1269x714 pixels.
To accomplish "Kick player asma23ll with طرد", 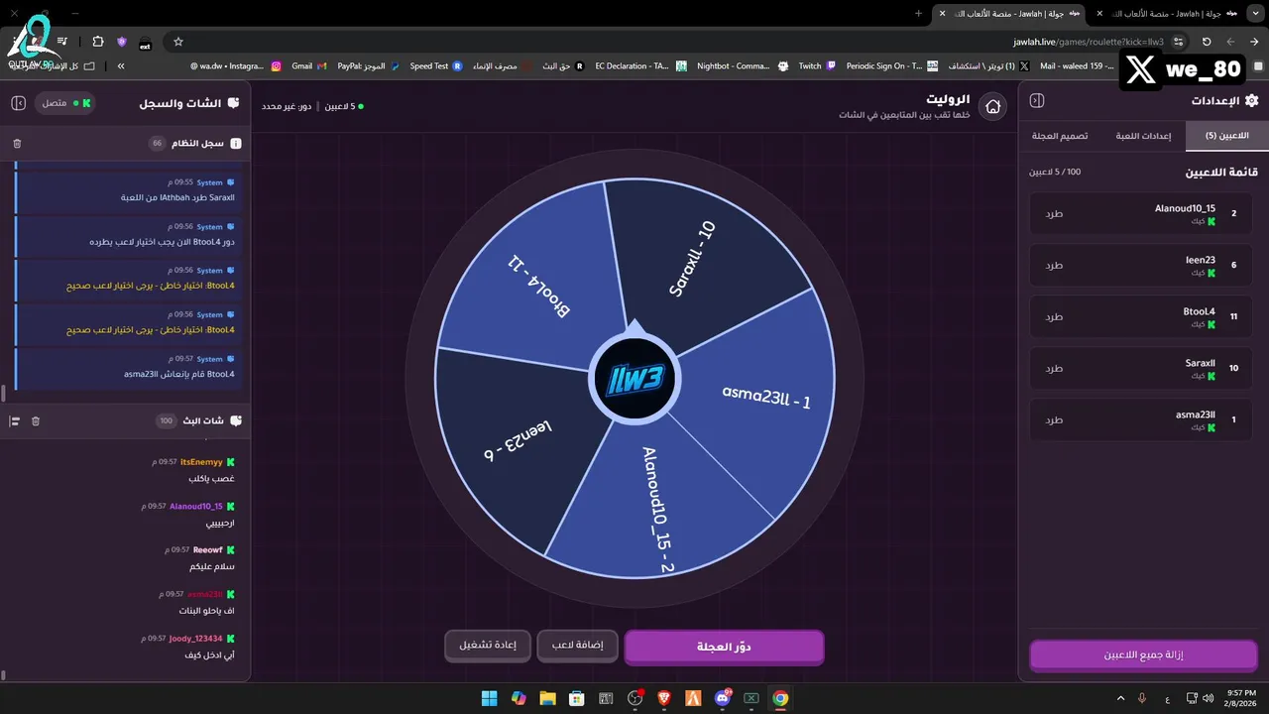I will (x=1054, y=419).
